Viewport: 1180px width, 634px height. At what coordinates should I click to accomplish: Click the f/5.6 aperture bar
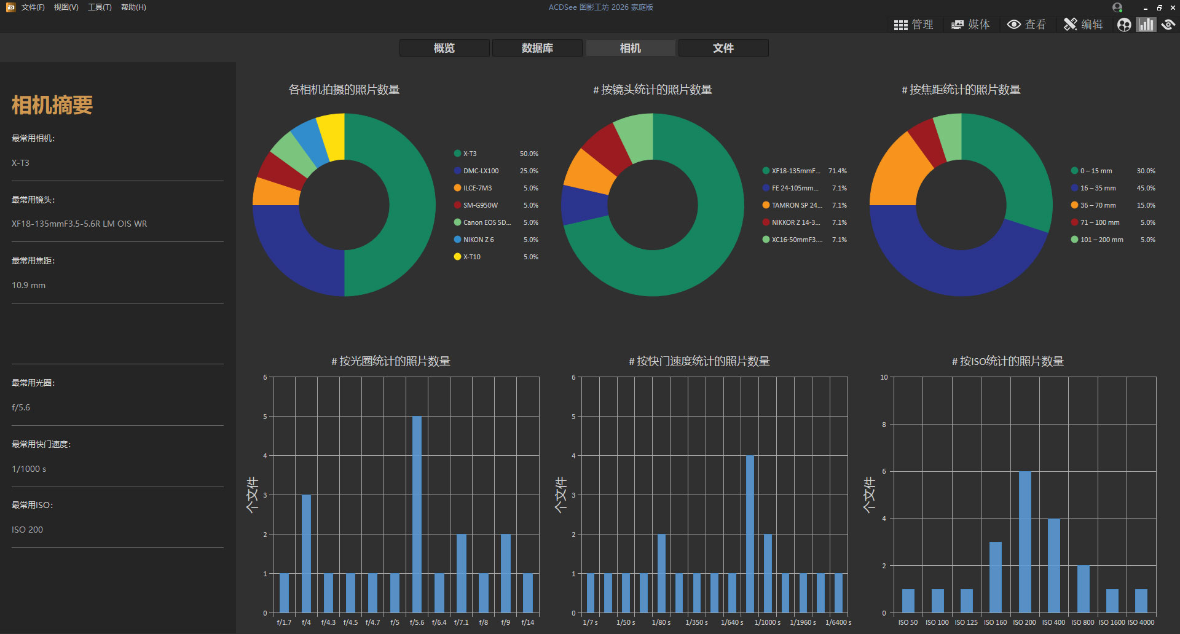417,514
